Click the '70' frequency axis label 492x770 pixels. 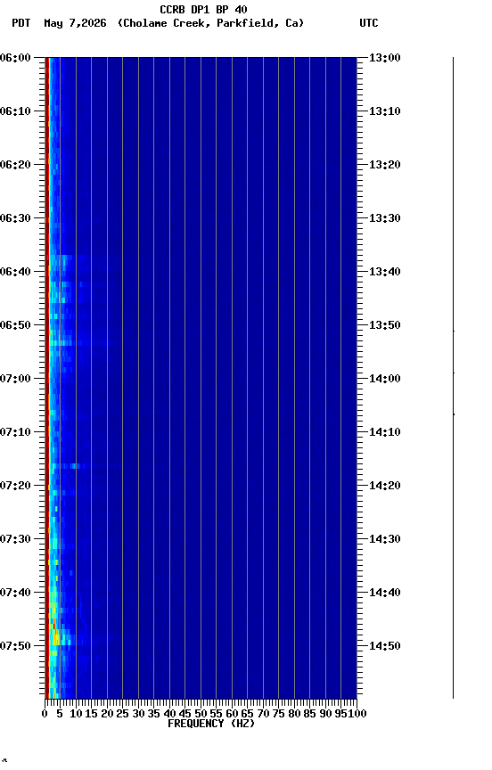[263, 714]
